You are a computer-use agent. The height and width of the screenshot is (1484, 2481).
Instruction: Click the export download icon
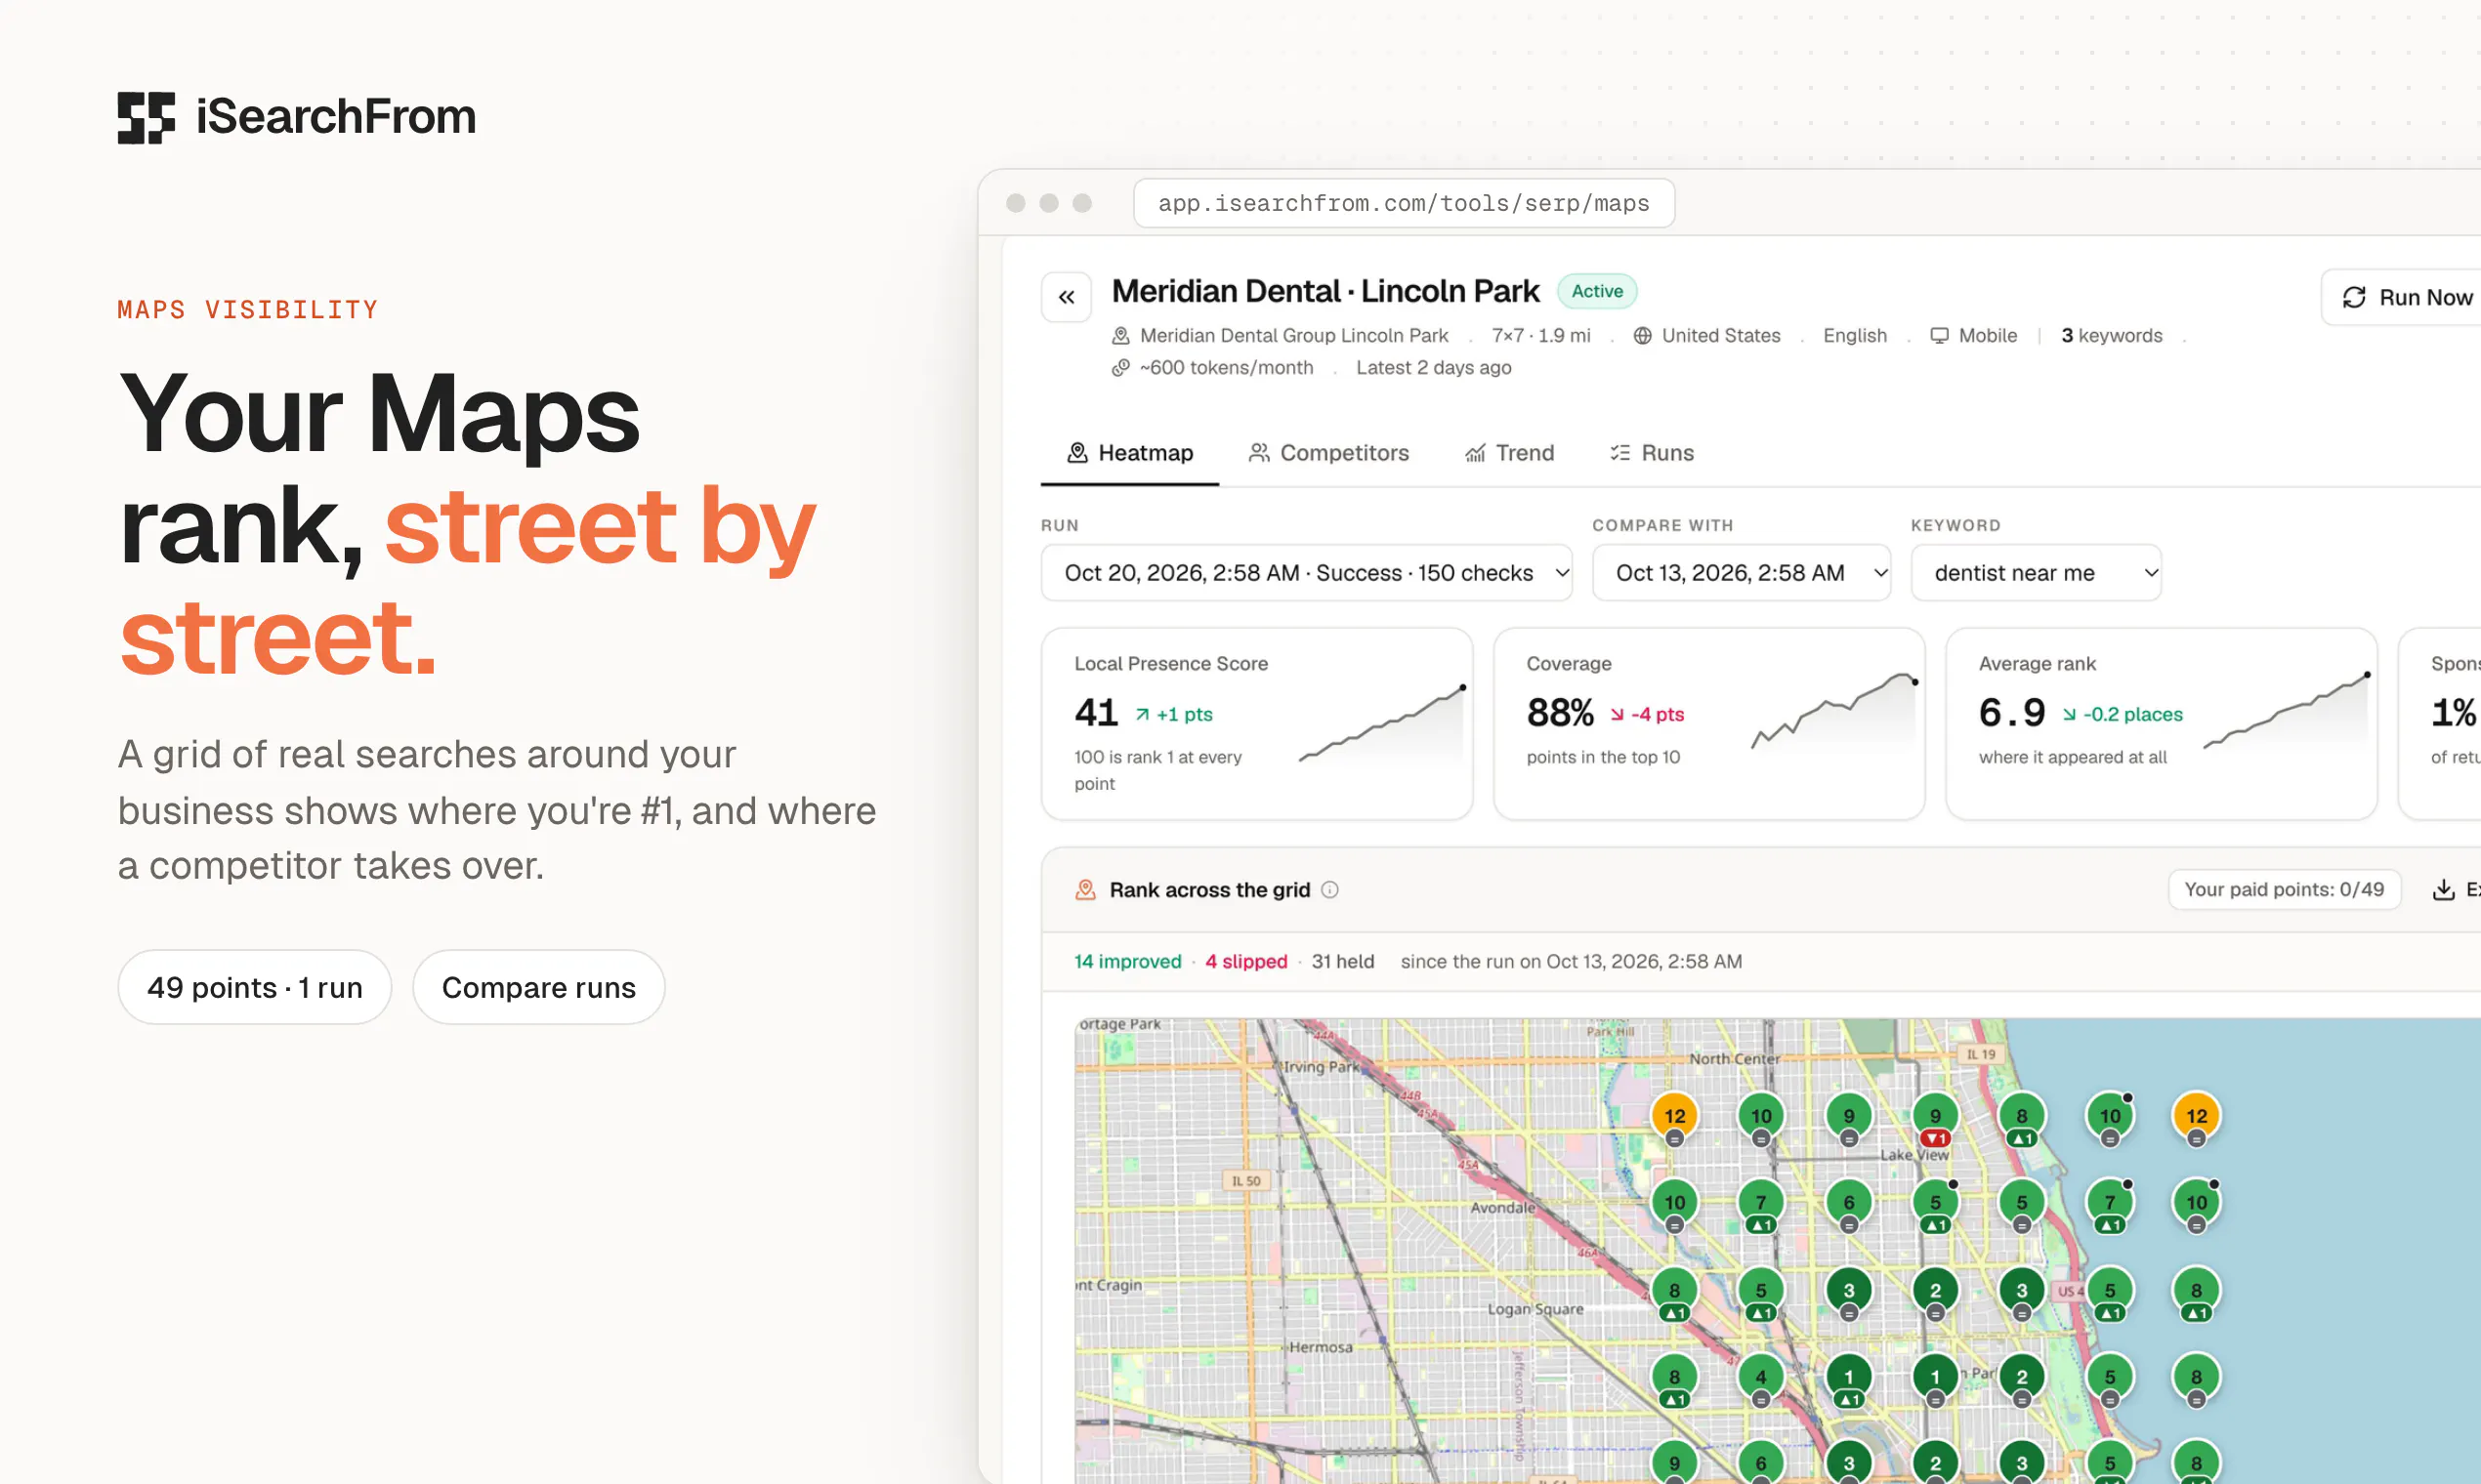pos(2444,889)
